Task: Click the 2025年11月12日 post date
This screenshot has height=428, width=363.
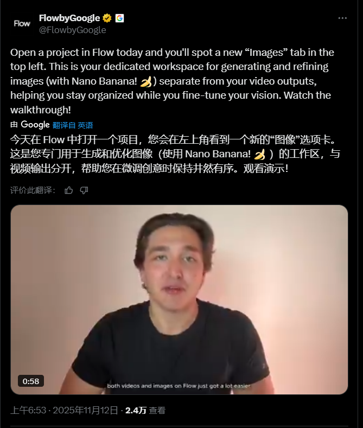Action: coord(85,410)
